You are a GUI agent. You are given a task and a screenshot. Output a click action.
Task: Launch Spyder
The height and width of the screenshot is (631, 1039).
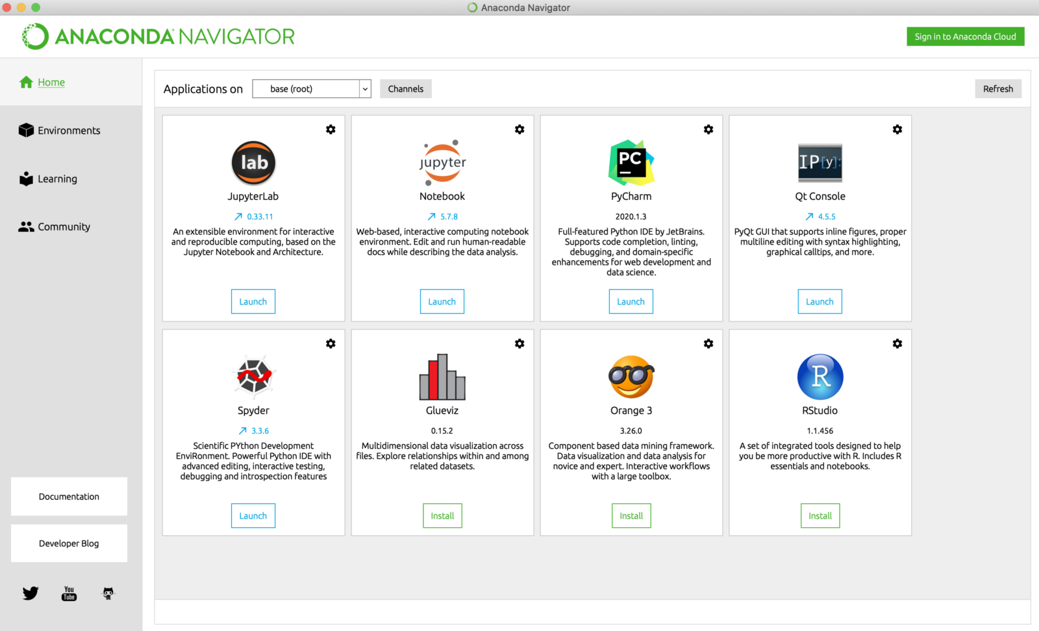click(x=253, y=516)
